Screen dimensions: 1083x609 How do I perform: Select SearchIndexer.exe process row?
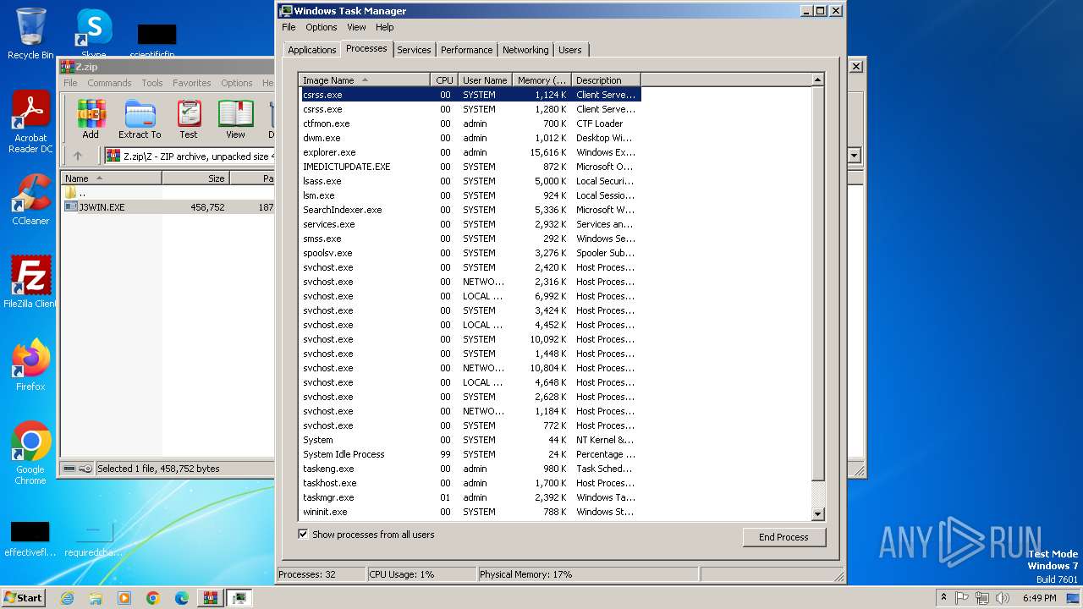(470, 210)
